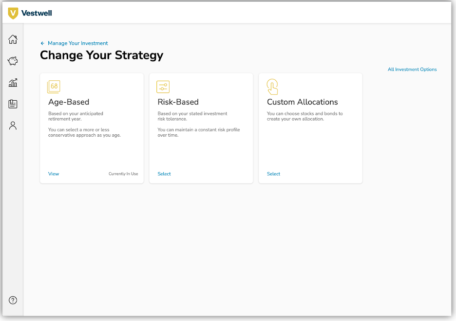View the Age-Based strategy
456x321 pixels.
(54, 174)
